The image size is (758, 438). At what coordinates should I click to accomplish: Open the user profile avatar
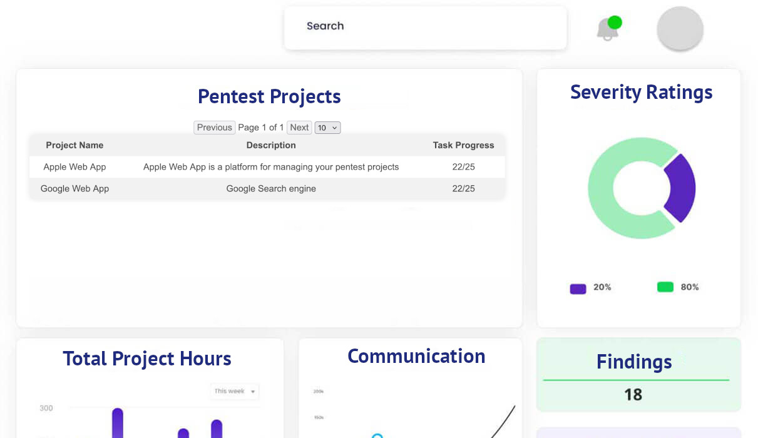tap(680, 29)
